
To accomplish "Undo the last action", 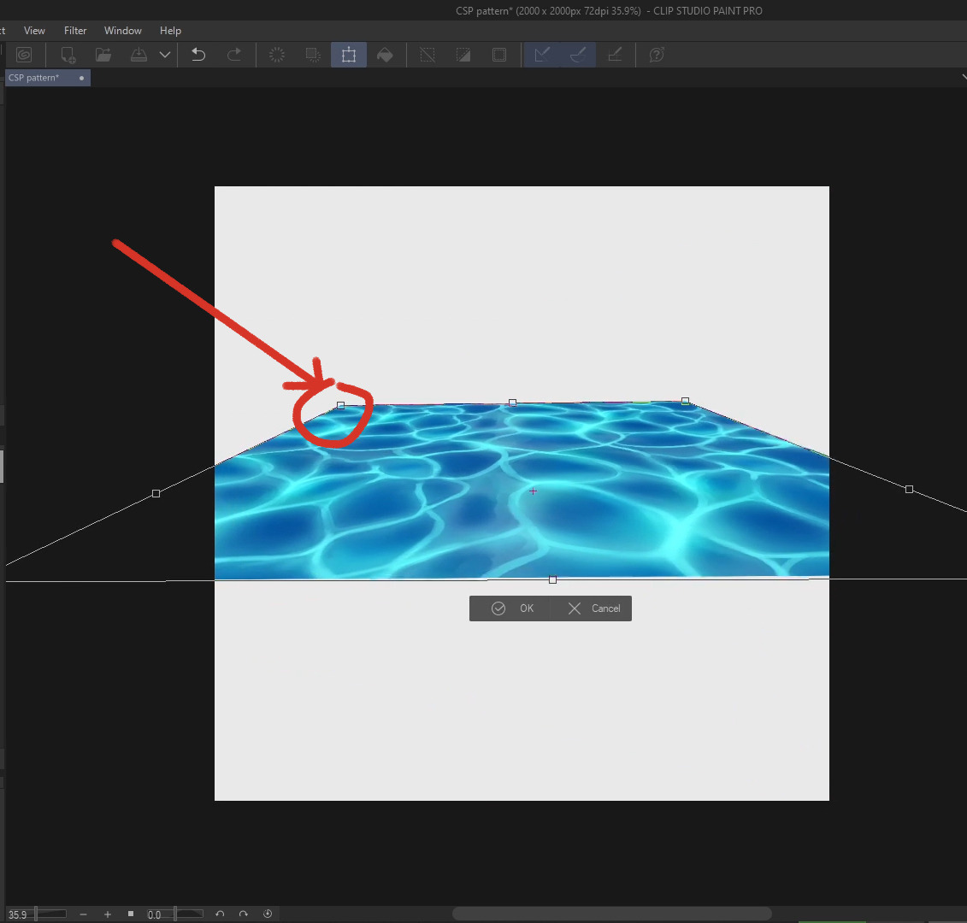I will tap(198, 55).
